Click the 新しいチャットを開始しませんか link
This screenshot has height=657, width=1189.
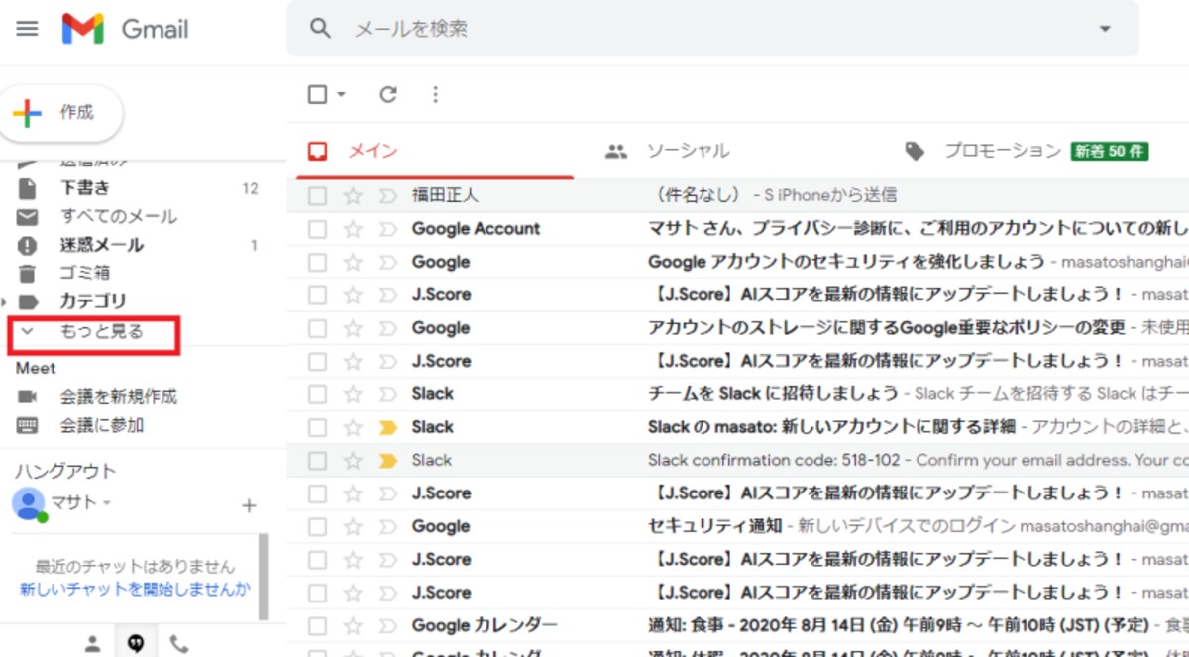[135, 589]
